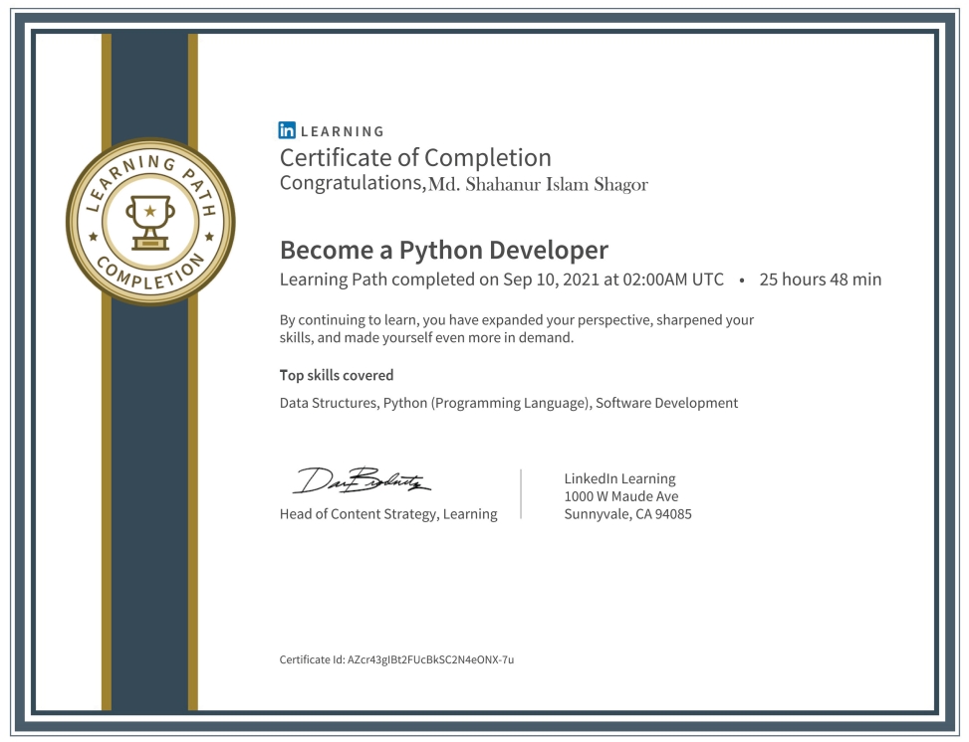This screenshot has height=742, width=969.
Task: Click the 'Top skills covered' heading
Action: tap(336, 375)
